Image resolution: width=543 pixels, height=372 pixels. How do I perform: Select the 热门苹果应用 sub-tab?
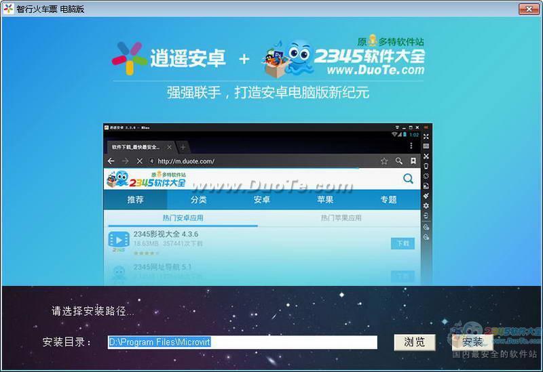click(x=341, y=218)
